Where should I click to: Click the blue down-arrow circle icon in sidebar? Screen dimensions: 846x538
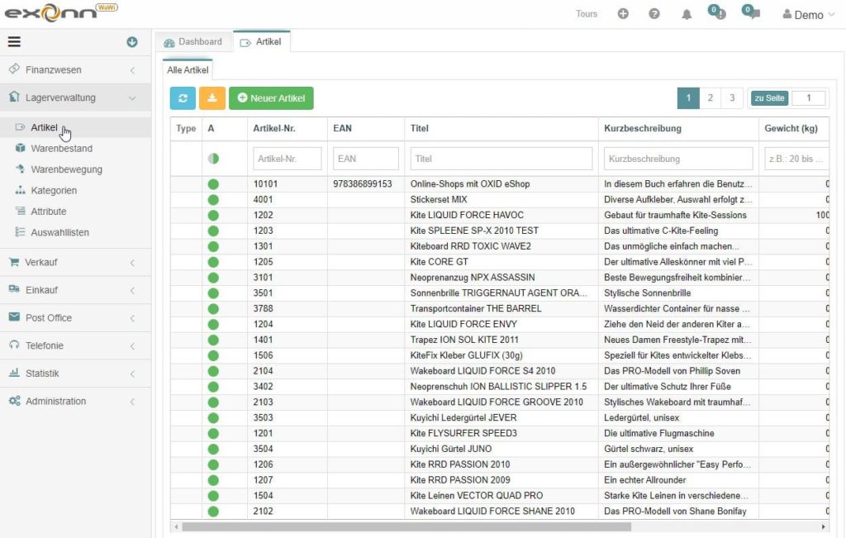(131, 41)
